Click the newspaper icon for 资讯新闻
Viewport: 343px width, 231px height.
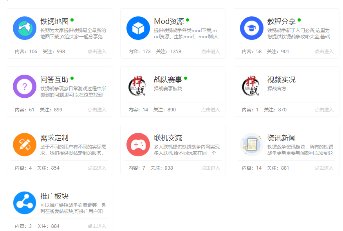(252, 145)
